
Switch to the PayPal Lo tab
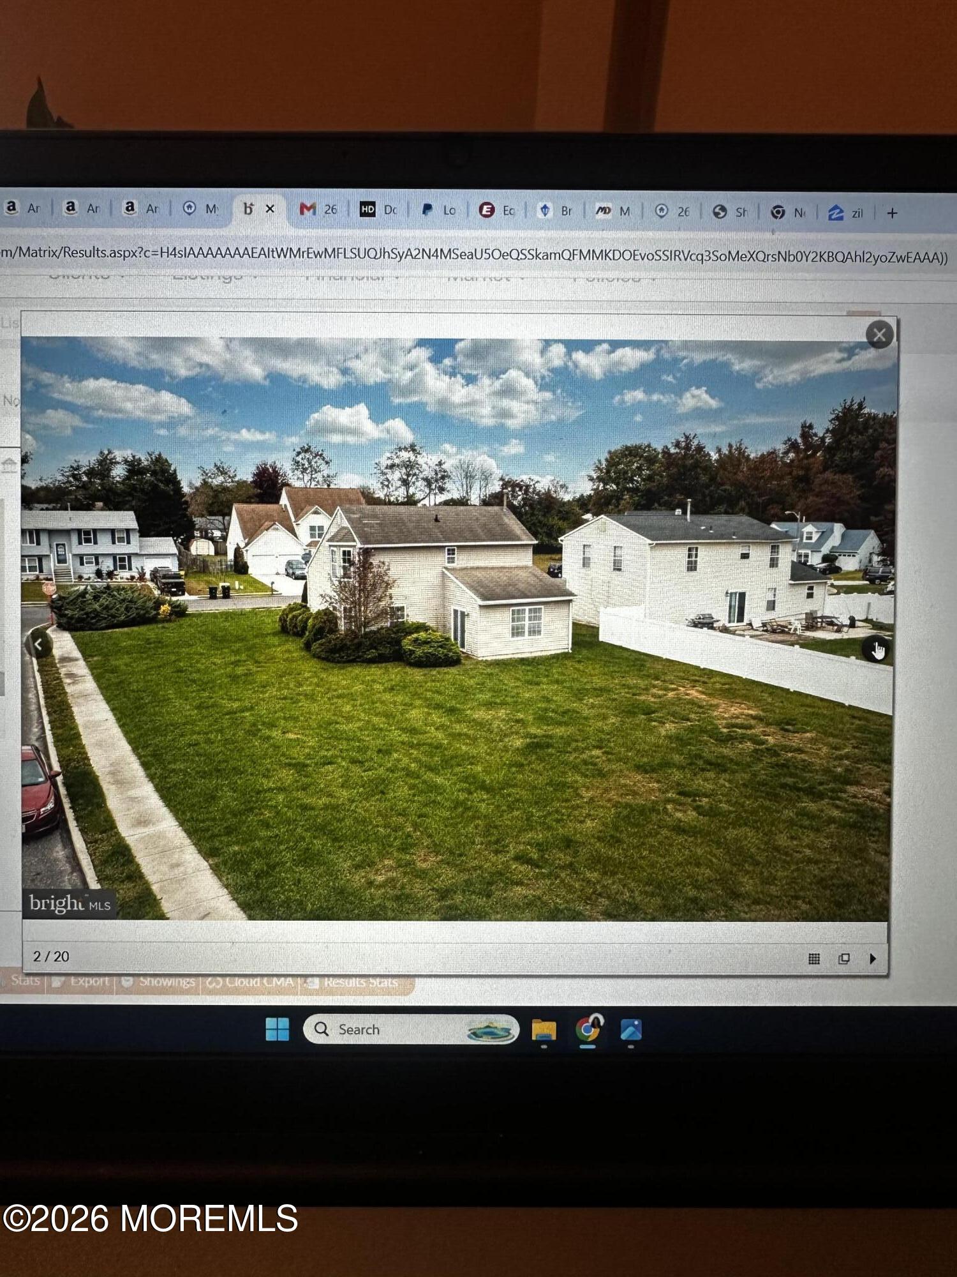point(439,210)
